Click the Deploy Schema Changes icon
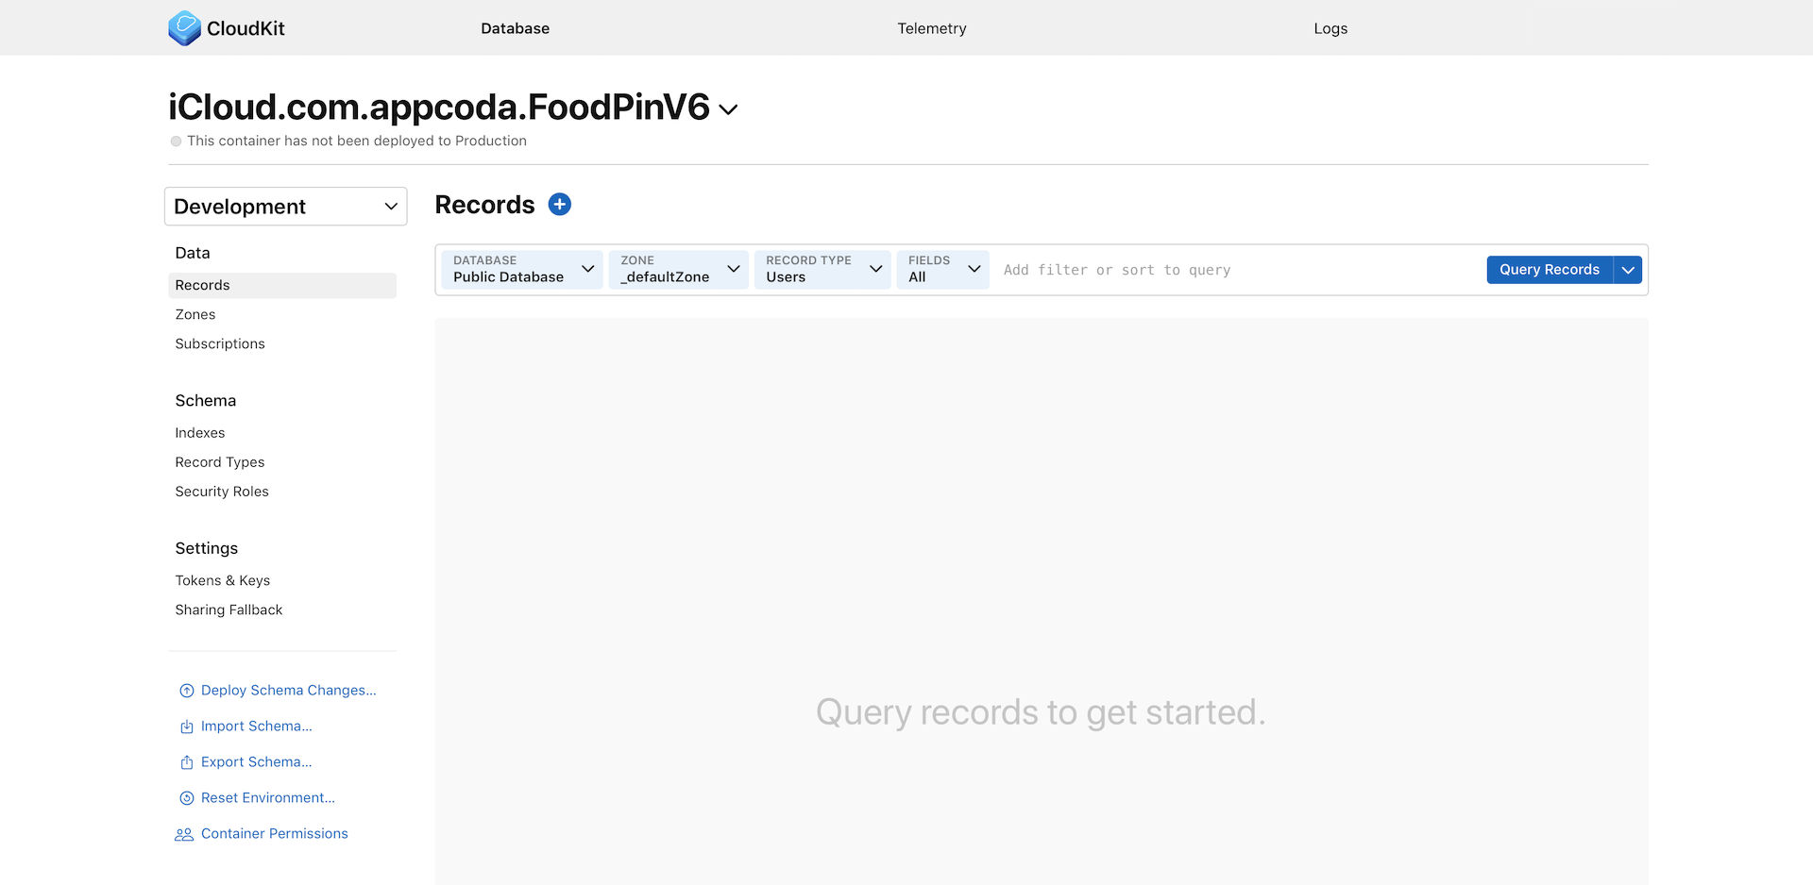The height and width of the screenshot is (885, 1813). [x=186, y=690]
